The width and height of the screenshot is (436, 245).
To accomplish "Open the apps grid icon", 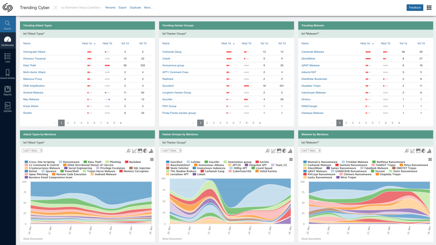I will pos(429,8).
